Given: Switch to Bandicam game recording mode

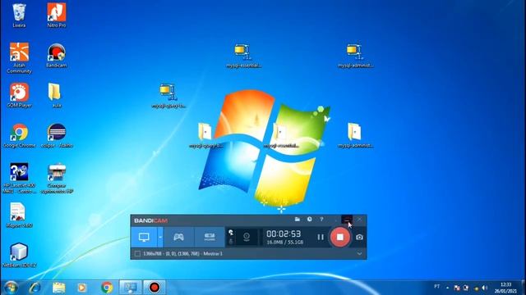Looking at the screenshot, I should (x=178, y=237).
